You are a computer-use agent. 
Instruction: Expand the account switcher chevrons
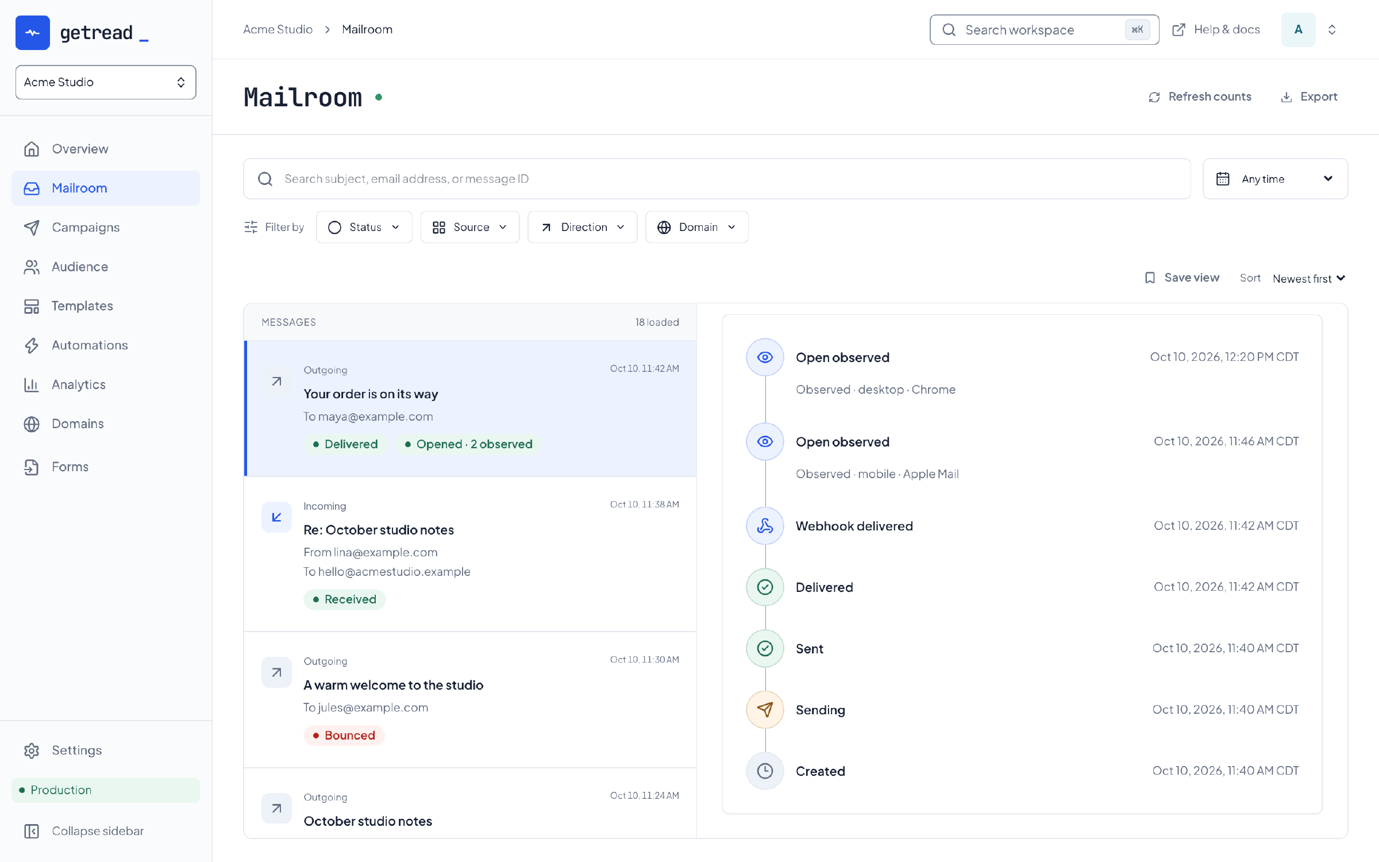(1332, 29)
